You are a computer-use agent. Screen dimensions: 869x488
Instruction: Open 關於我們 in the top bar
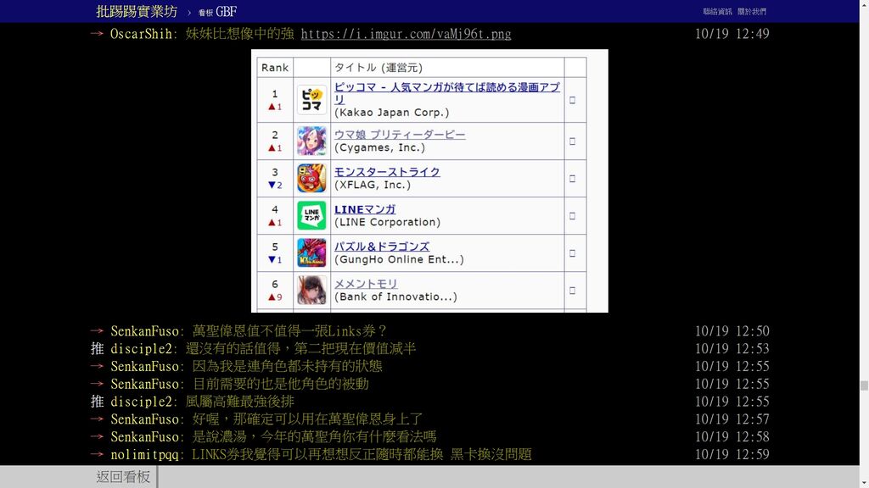(752, 12)
